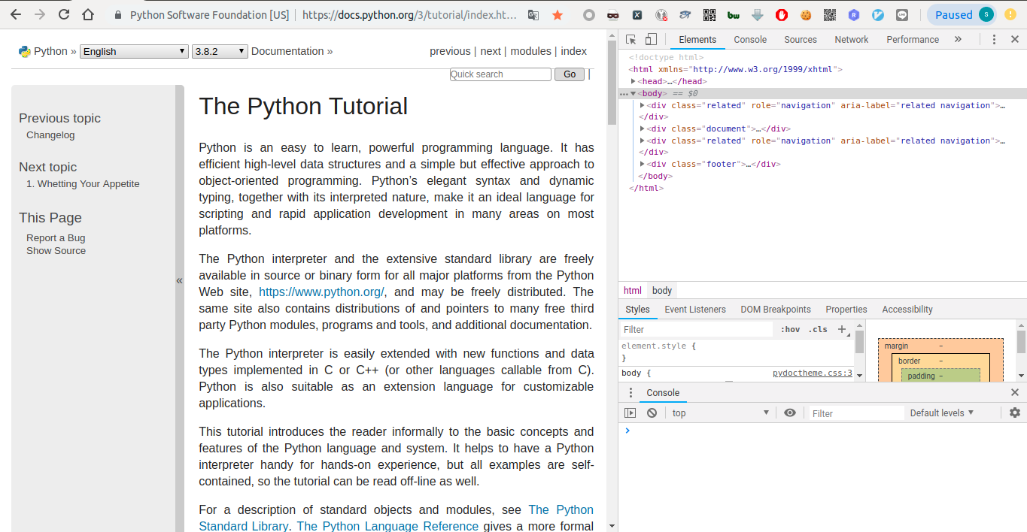Open console settings gear icon
Image resolution: width=1027 pixels, height=532 pixels.
click(1015, 413)
